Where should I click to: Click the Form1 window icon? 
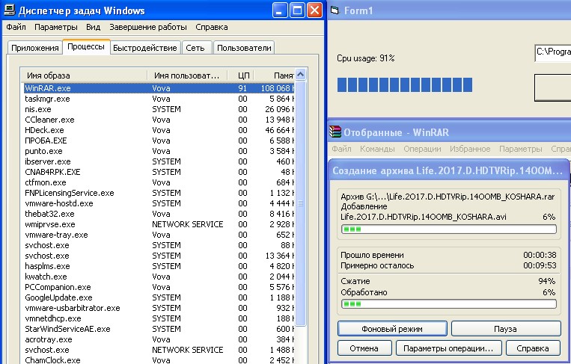point(335,10)
